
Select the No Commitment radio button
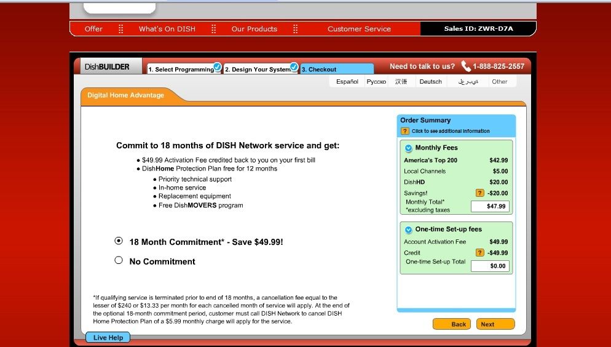[x=119, y=260]
